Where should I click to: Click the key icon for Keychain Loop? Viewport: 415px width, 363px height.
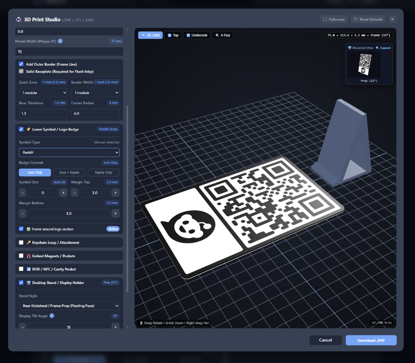point(29,242)
